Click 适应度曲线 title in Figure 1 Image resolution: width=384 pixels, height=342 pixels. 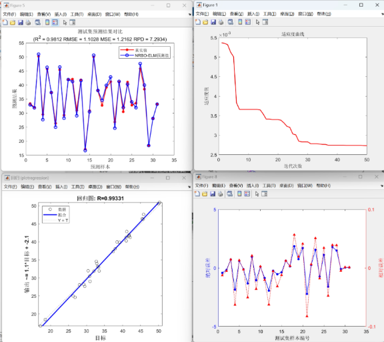click(x=293, y=34)
